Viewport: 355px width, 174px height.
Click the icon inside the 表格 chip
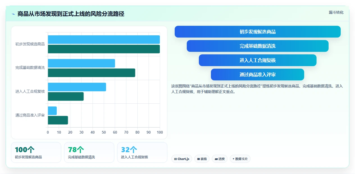pos(199,159)
